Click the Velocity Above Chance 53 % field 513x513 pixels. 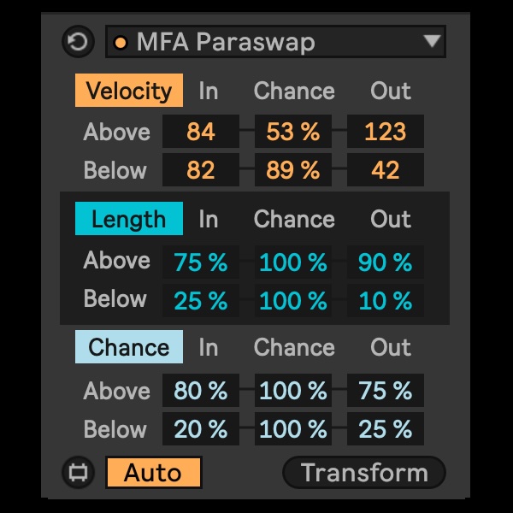[292, 132]
